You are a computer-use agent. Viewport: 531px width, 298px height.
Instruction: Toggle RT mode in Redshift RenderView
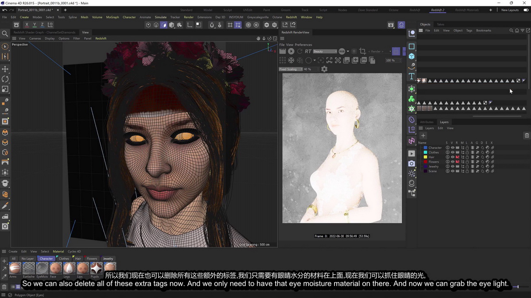308,51
